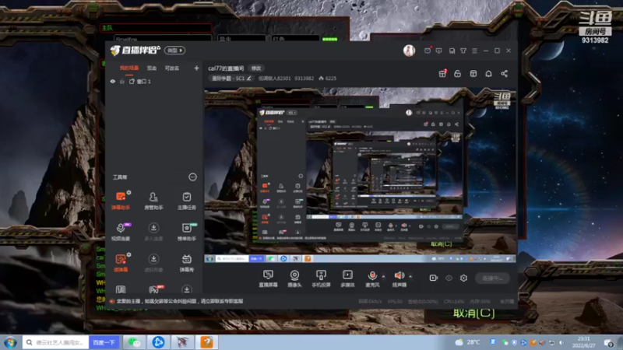The height and width of the screenshot is (350, 623).
Task: Switch to the 可改名 scene tab
Action: pyautogui.click(x=171, y=68)
